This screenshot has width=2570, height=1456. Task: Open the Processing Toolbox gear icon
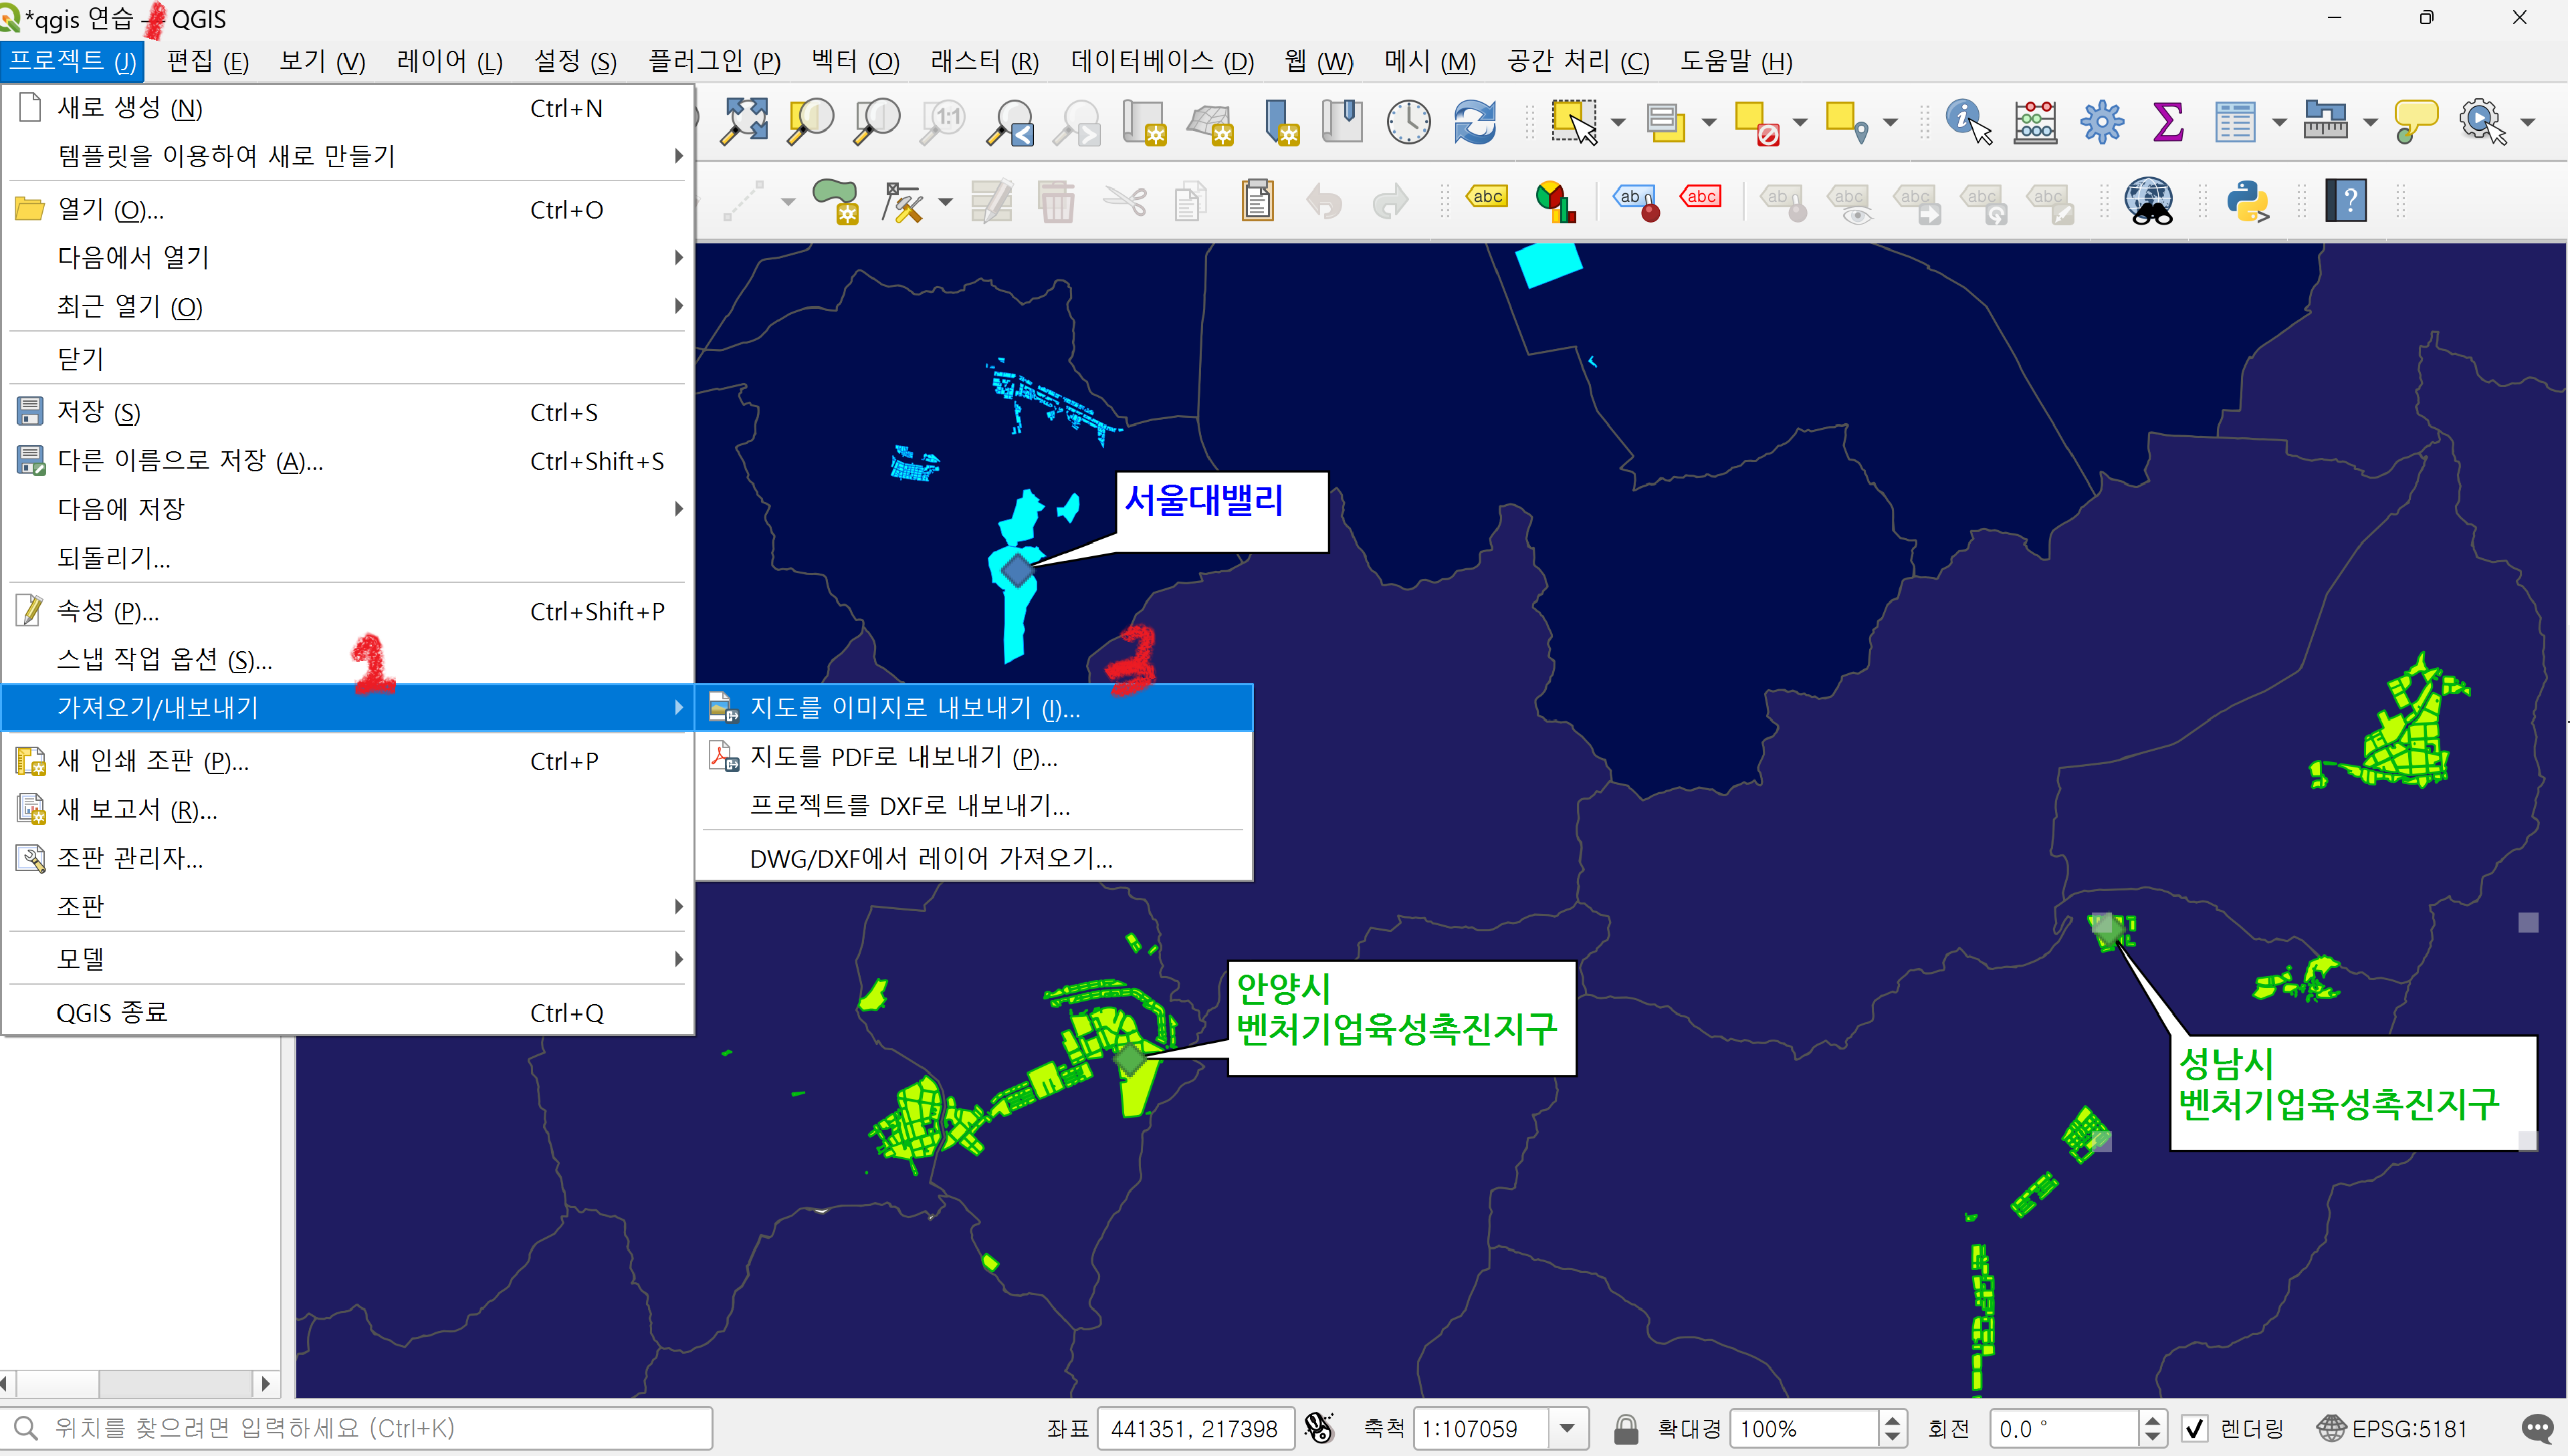point(2101,122)
